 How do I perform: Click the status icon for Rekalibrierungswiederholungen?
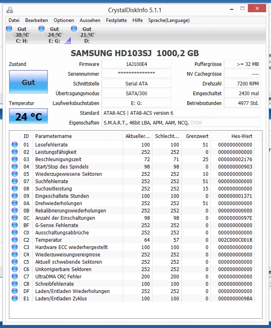(x=15, y=210)
